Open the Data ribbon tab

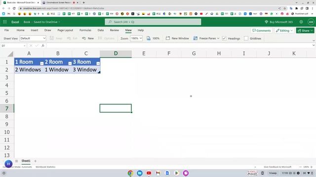[x=101, y=30]
